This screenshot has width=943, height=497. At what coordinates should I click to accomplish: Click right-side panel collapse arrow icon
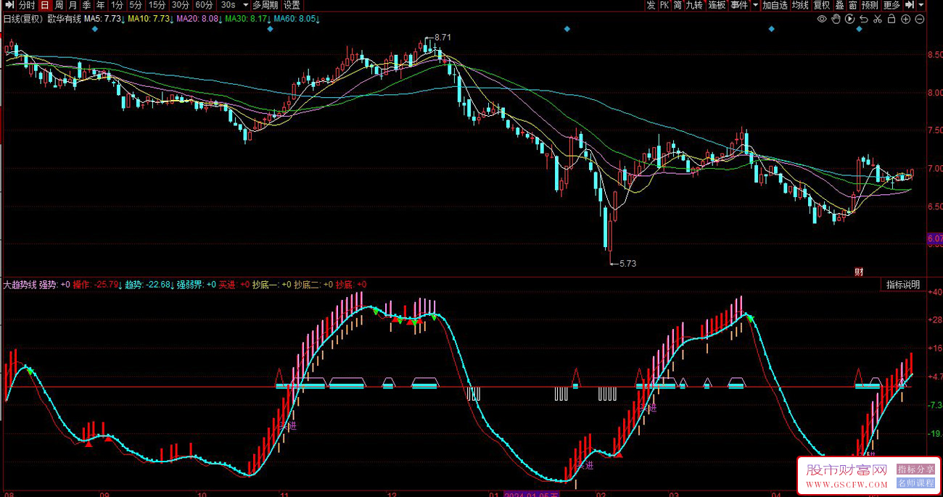910,5
